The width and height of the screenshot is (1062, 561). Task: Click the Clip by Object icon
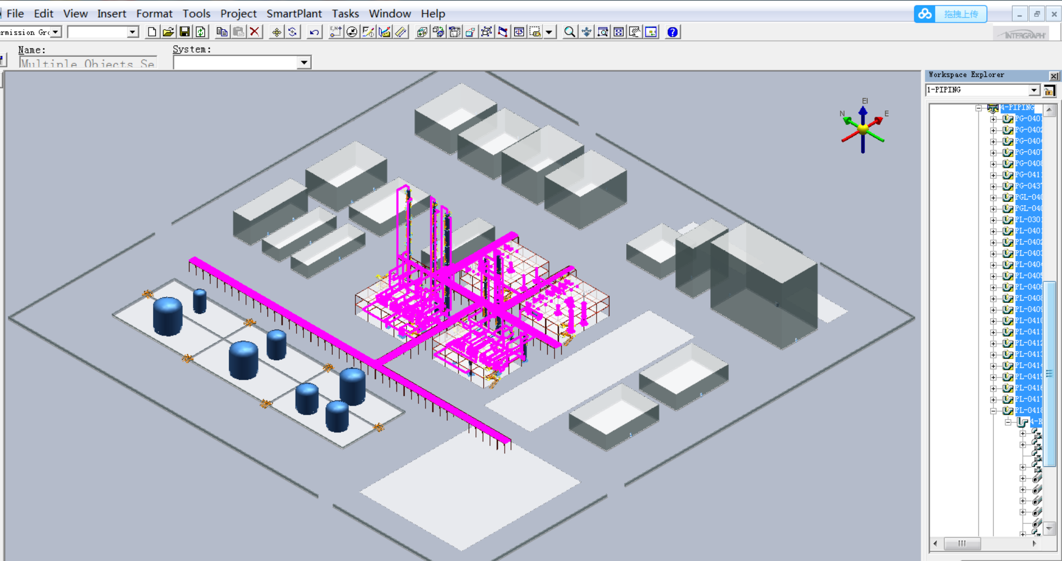pyautogui.click(x=486, y=32)
